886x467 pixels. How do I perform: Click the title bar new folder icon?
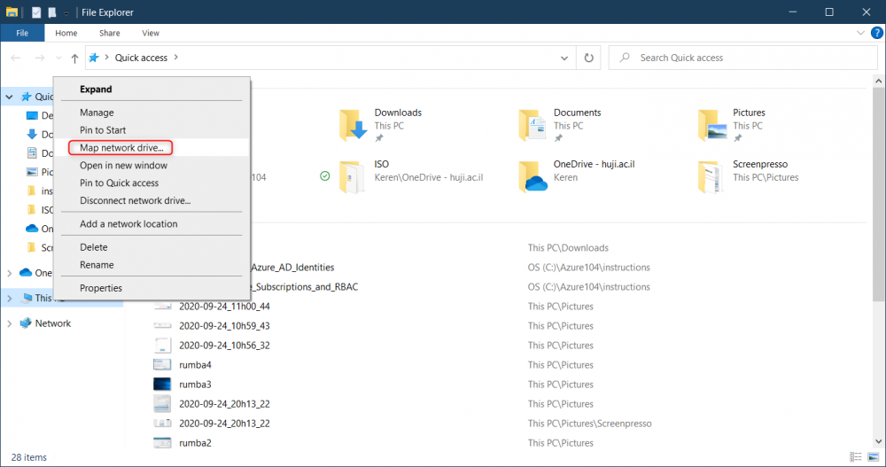pos(52,12)
